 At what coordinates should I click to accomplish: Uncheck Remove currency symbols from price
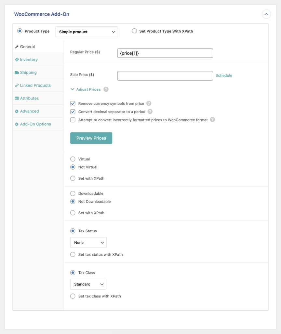coord(73,103)
